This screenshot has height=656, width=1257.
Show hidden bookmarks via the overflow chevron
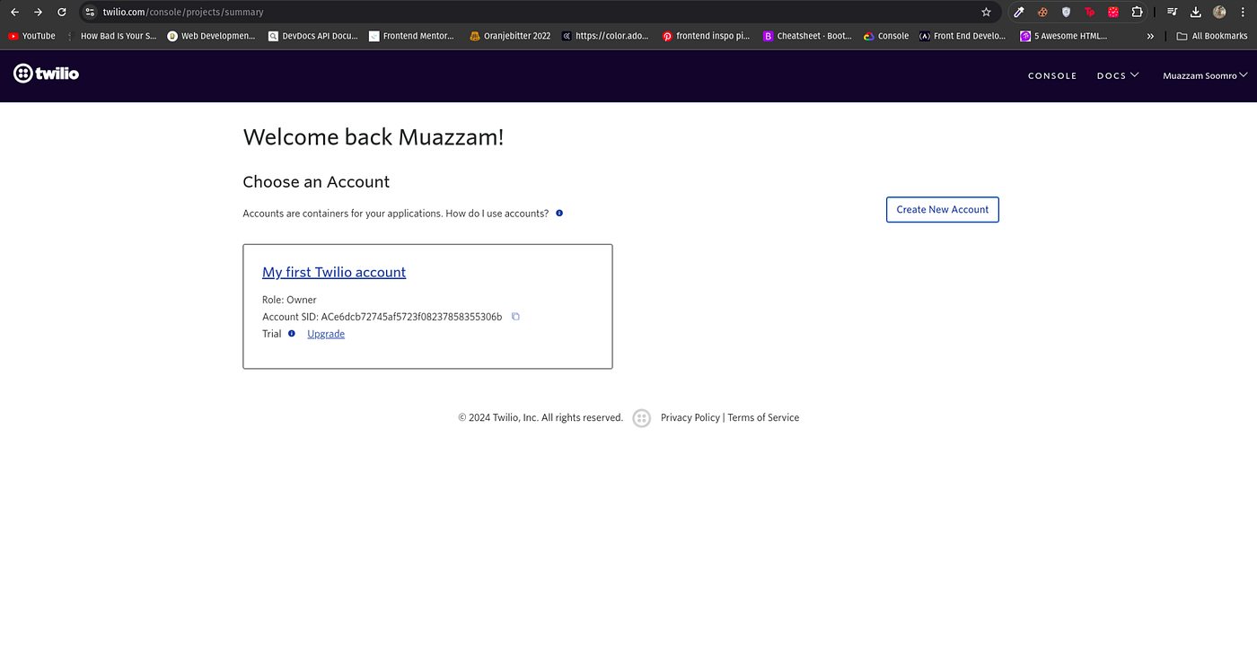(x=1150, y=36)
